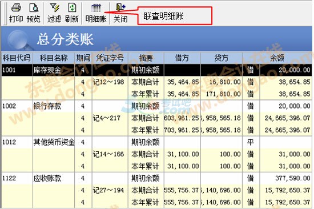The image size is (314, 209).
Task: Click the 打印 printer icon
Action: [x=16, y=7]
